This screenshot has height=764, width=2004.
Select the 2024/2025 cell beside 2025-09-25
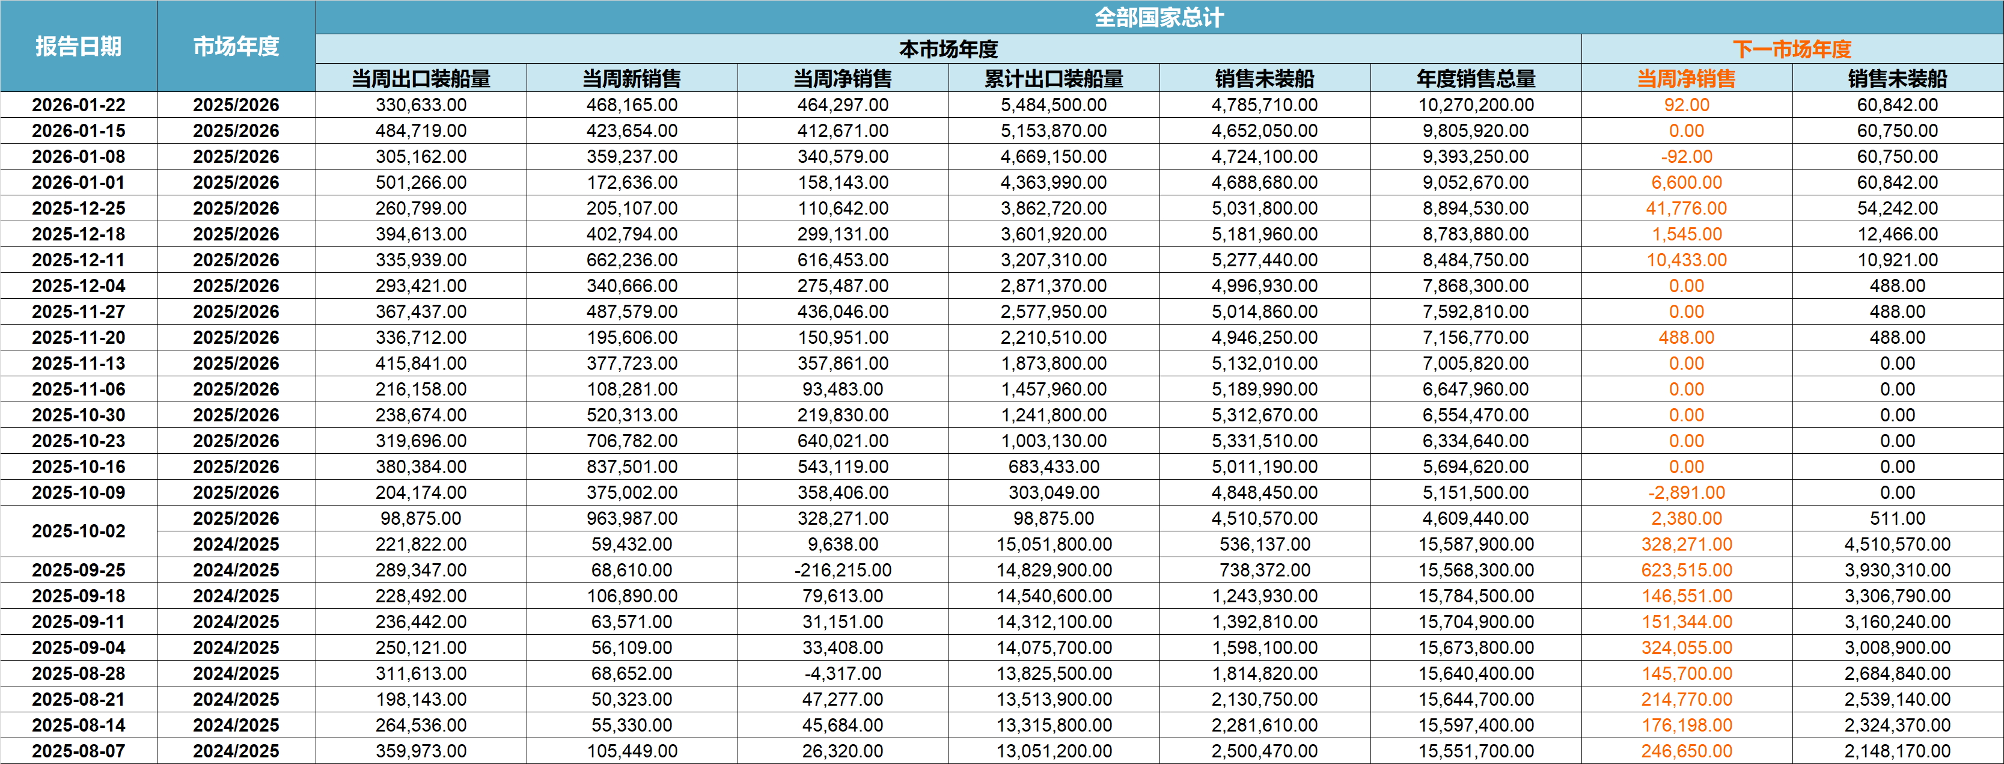[236, 570]
